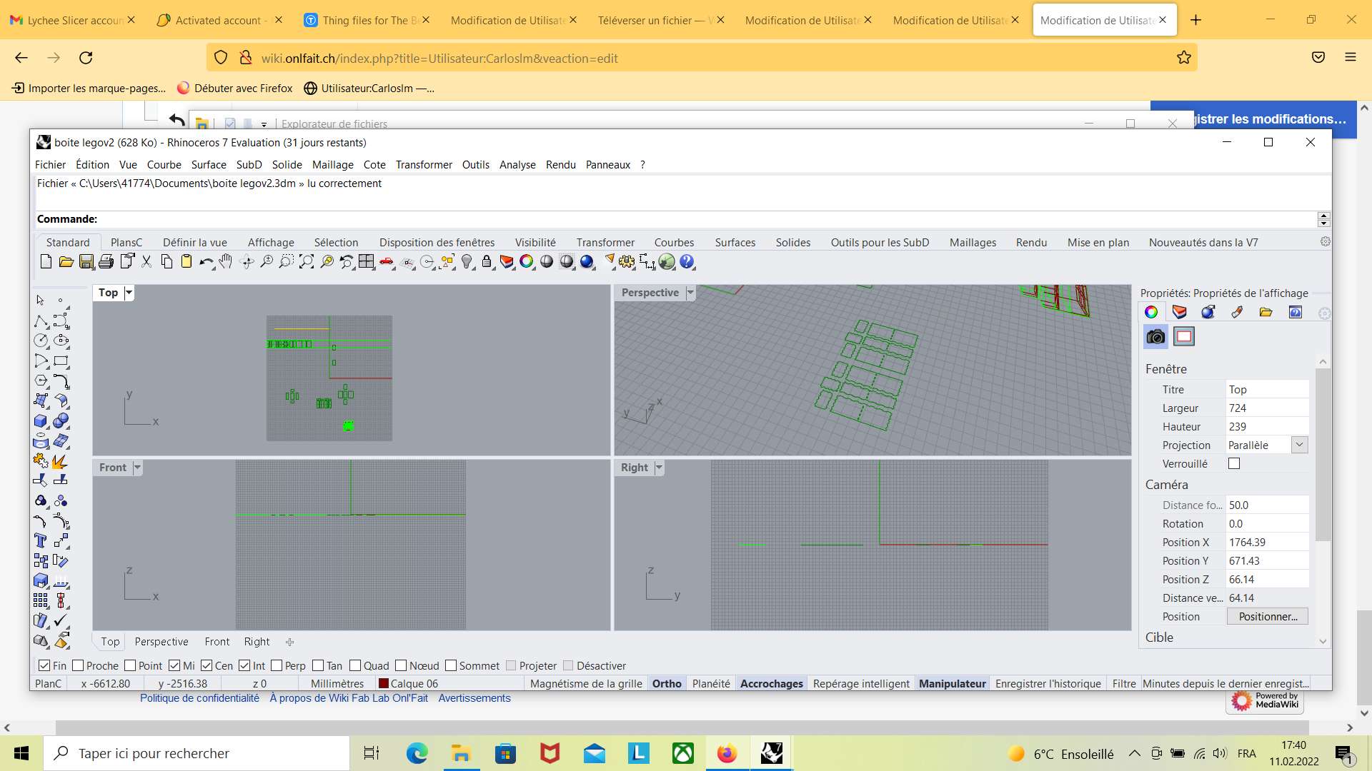
Task: Click the Lock objects padlock icon
Action: tap(487, 262)
